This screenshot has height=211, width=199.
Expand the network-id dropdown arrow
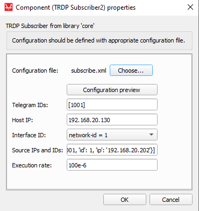pos(151,135)
